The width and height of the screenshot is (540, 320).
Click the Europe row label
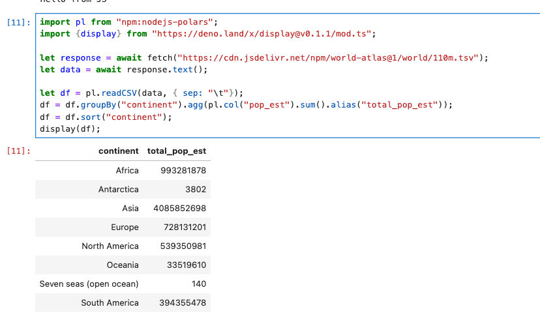point(125,227)
